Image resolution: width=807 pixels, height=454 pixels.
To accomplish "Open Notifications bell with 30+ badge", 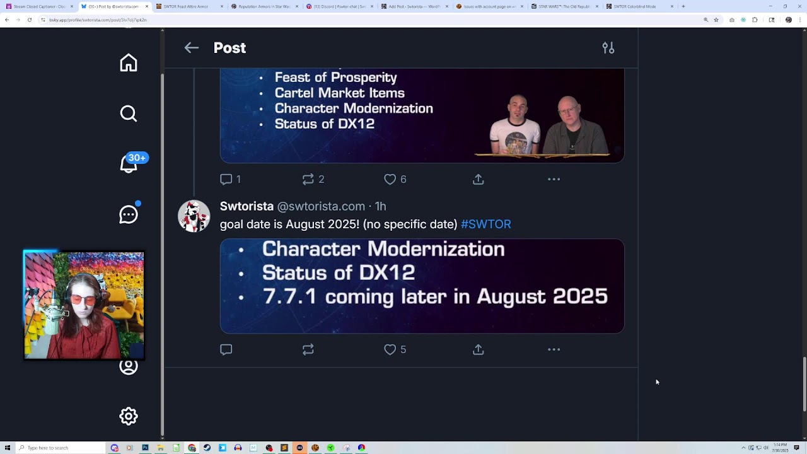I will [129, 164].
